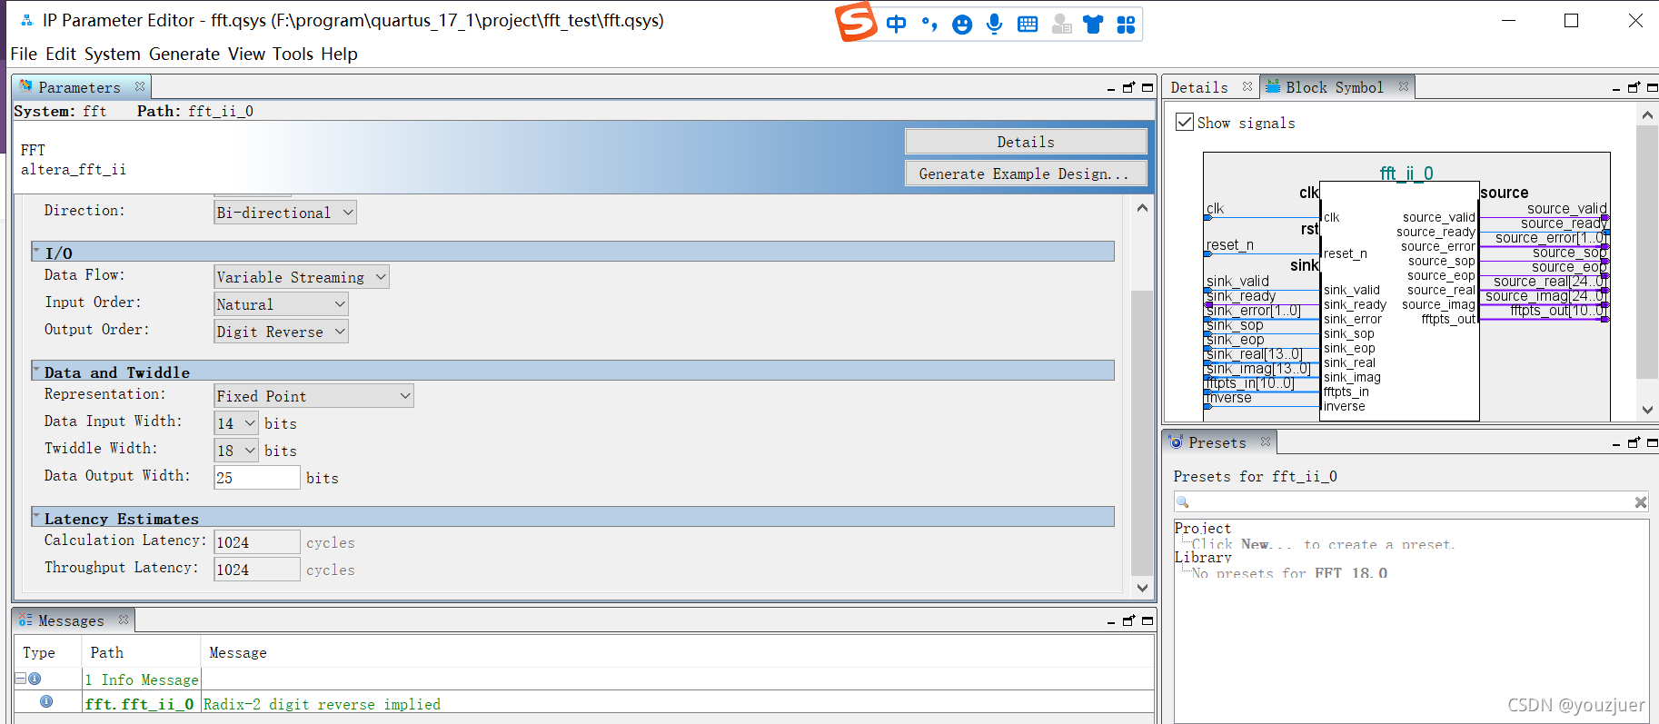The image size is (1659, 724).
Task: Open the Edit menu
Action: tap(61, 54)
